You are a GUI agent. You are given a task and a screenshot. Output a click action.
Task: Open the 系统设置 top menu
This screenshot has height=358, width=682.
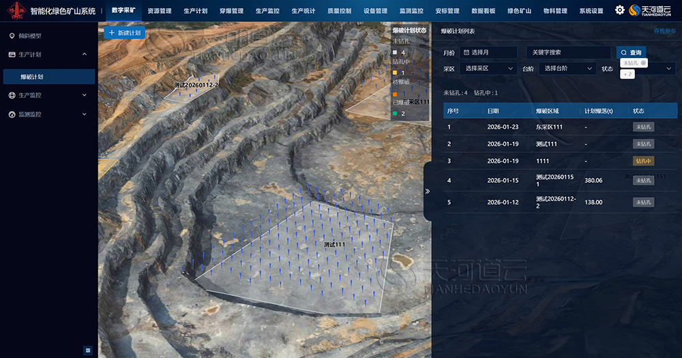(x=591, y=11)
